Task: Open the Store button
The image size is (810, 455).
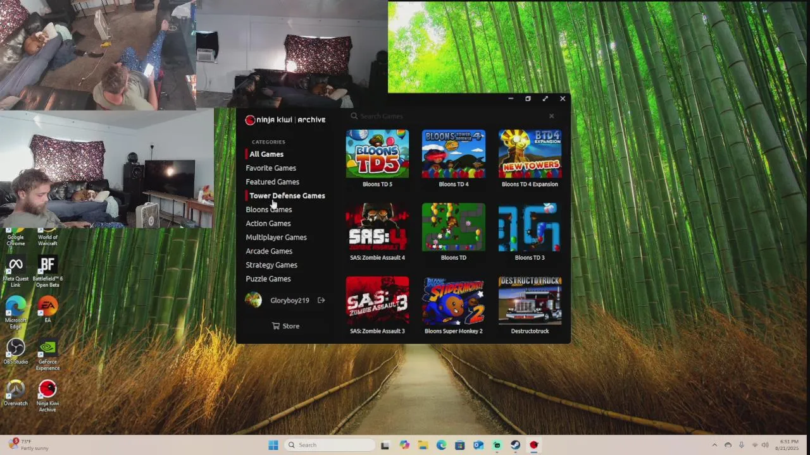Action: pyautogui.click(x=285, y=326)
